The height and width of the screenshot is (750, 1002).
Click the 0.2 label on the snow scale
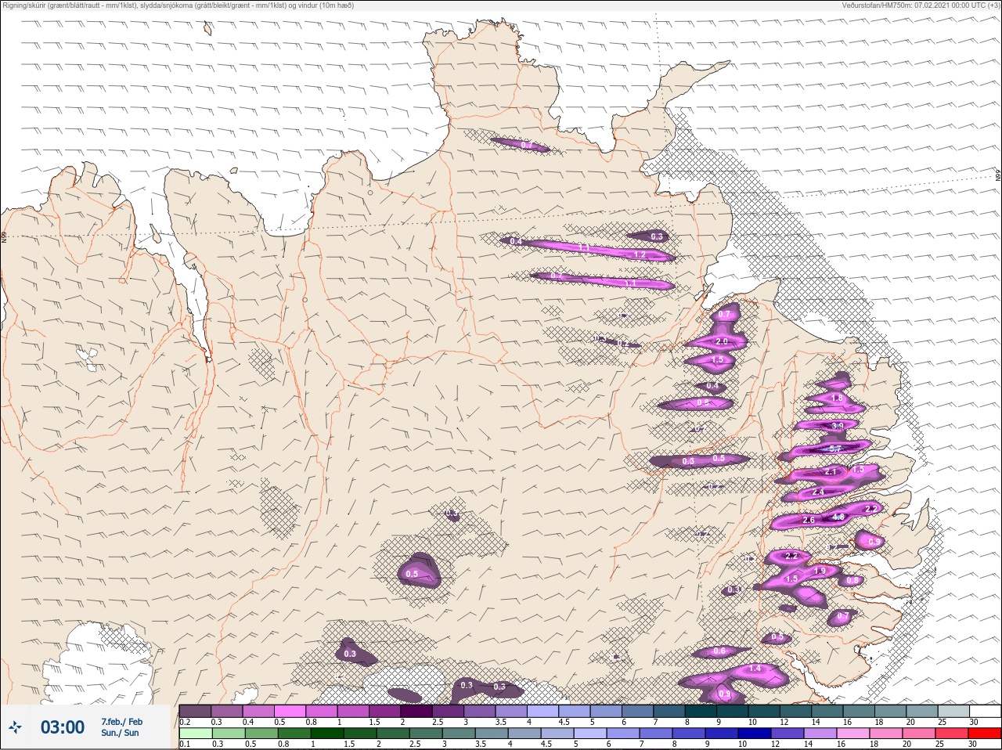pyautogui.click(x=185, y=722)
